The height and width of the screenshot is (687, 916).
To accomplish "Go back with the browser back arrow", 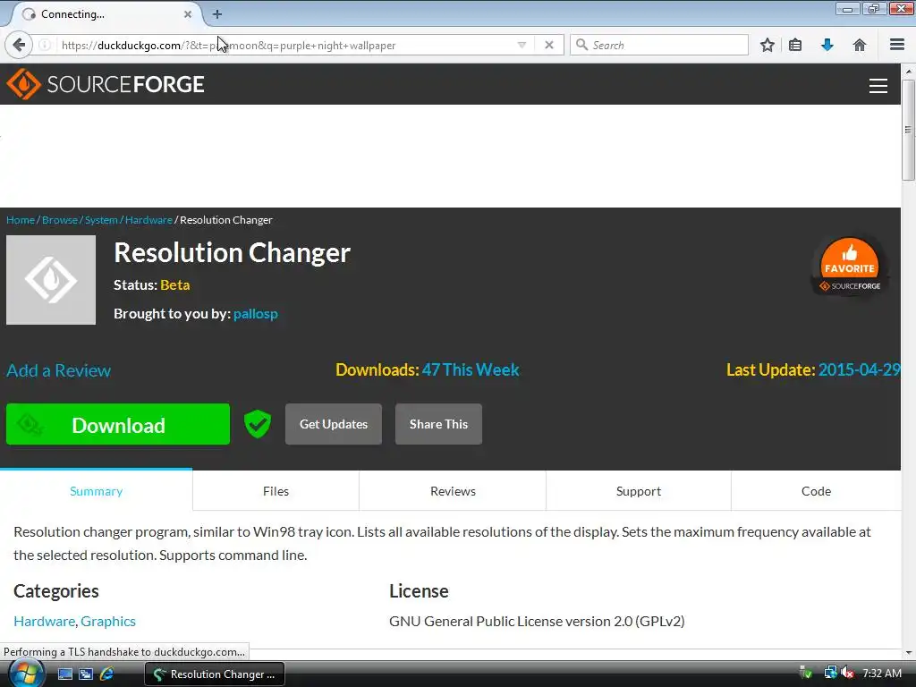I will click(x=19, y=45).
